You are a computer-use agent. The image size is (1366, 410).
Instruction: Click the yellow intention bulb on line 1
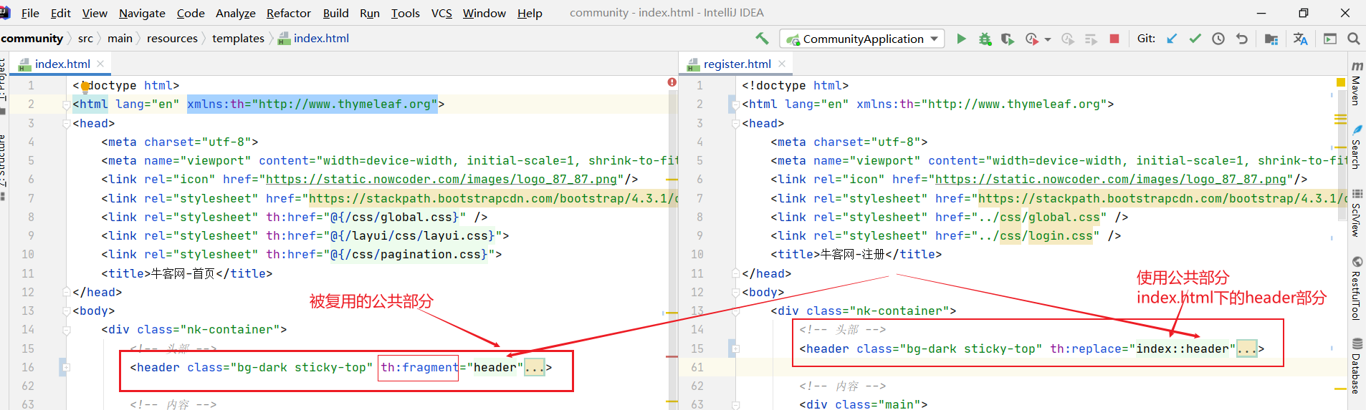click(x=85, y=87)
